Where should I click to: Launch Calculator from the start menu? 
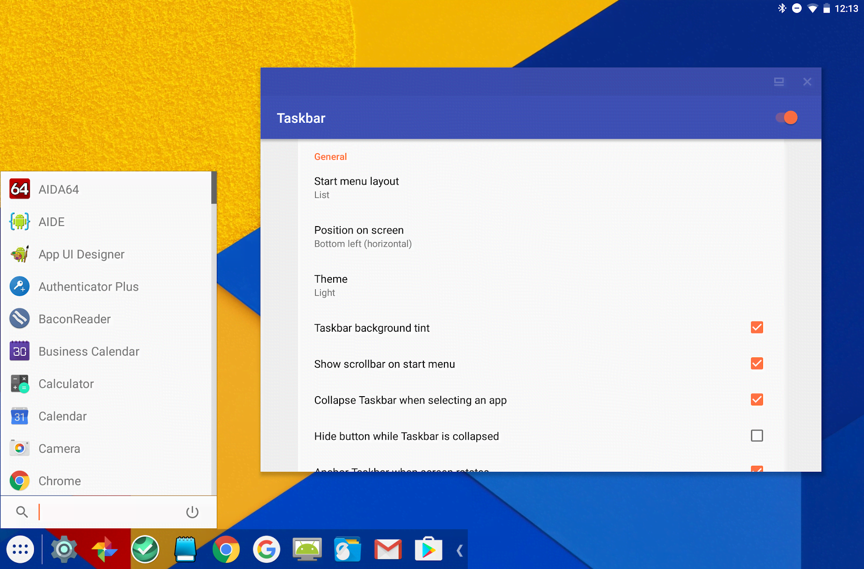click(106, 384)
